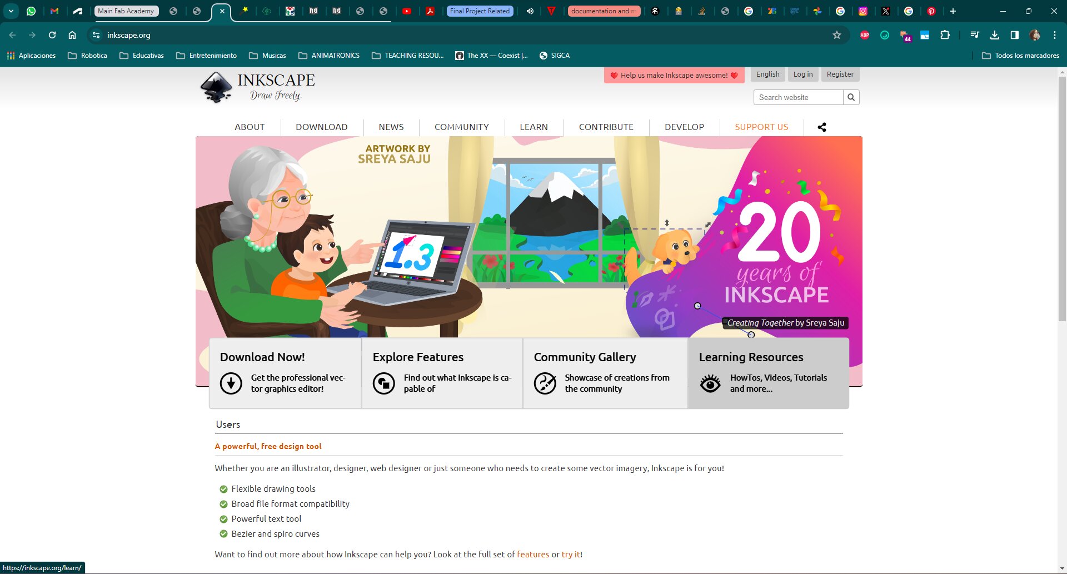The image size is (1067, 574).
Task: Reload the inkscape.org page
Action: tap(52, 35)
